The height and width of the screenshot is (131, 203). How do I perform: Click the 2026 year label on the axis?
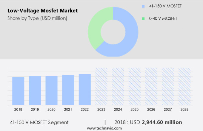[151, 110]
